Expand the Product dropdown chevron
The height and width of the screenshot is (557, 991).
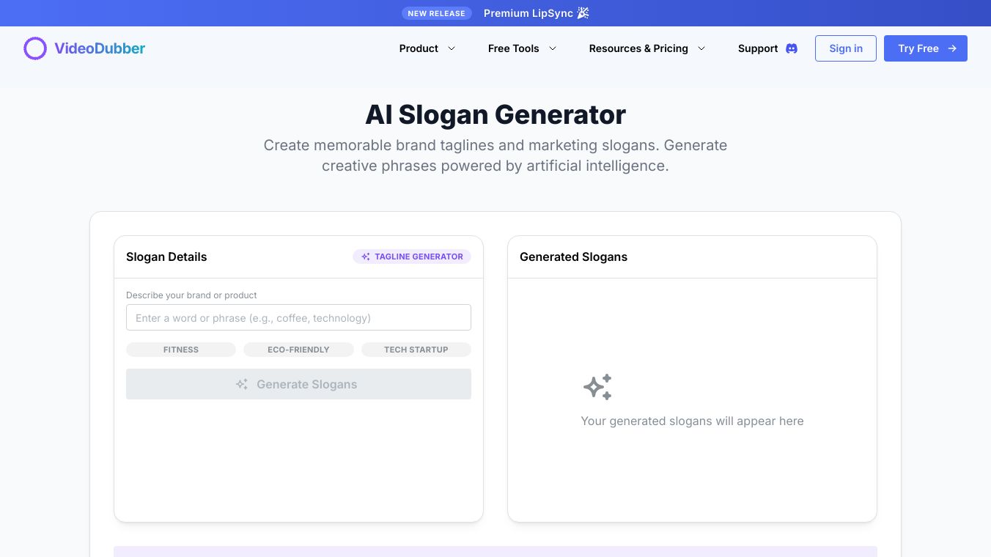[x=452, y=48]
